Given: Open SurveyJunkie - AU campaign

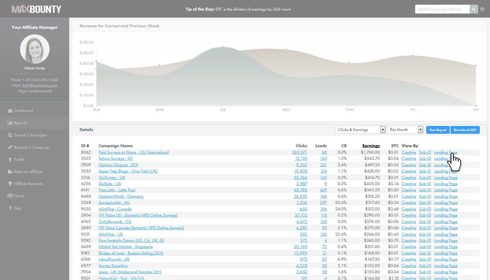Looking at the screenshot, I should pyautogui.click(x=114, y=203).
